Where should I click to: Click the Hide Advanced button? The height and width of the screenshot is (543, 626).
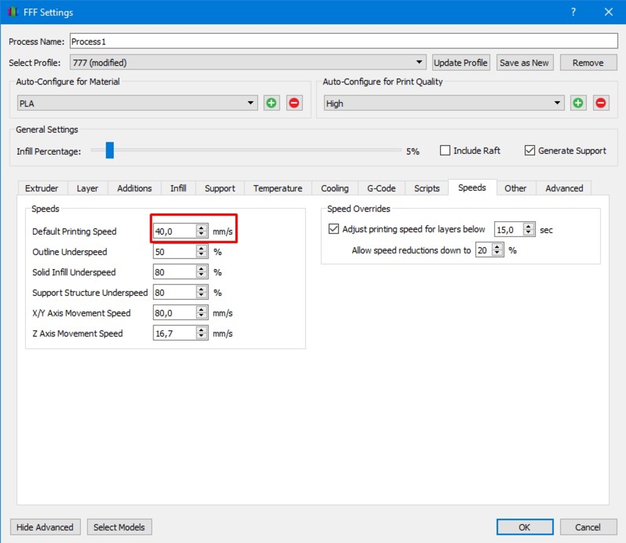[45, 527]
